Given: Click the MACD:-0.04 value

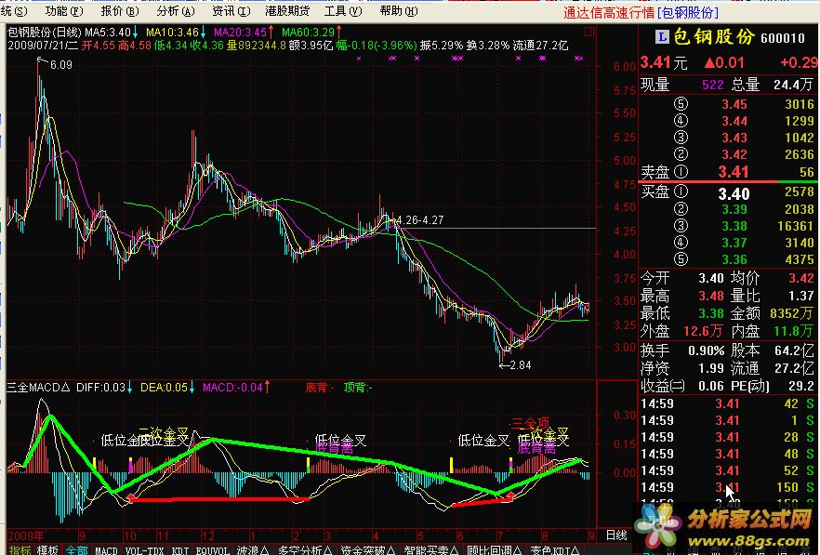Looking at the screenshot, I should pyautogui.click(x=233, y=388).
